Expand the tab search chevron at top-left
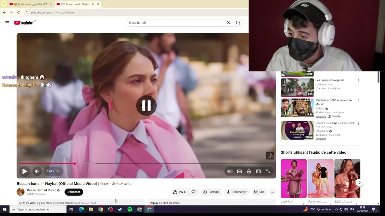385x216 pixels. coord(4,4)
